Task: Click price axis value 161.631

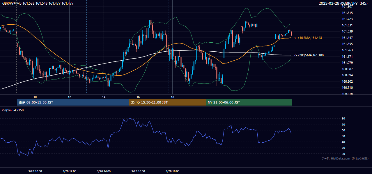Action: click(x=347, y=25)
